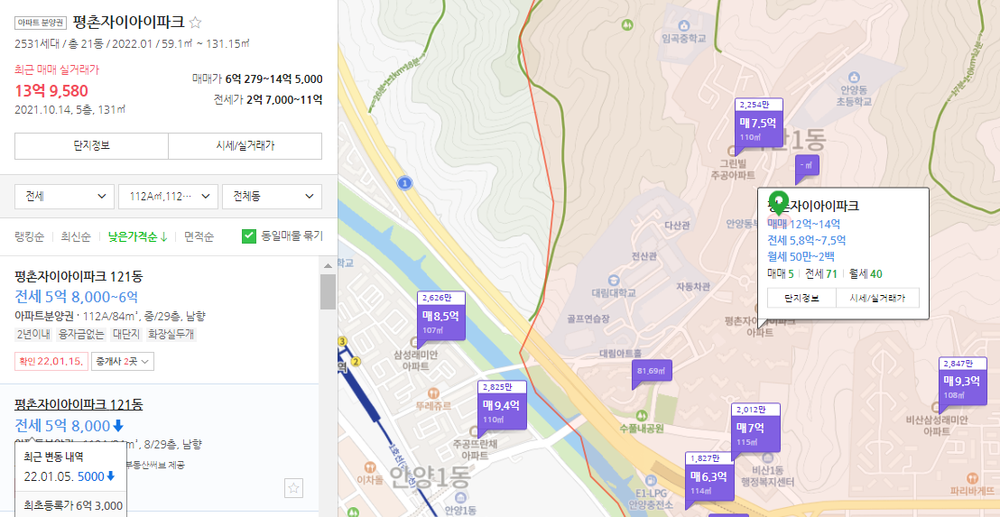The height and width of the screenshot is (517, 1000).
Task: Open the 매 7.5억 110㎡ map marker
Action: tap(759, 125)
